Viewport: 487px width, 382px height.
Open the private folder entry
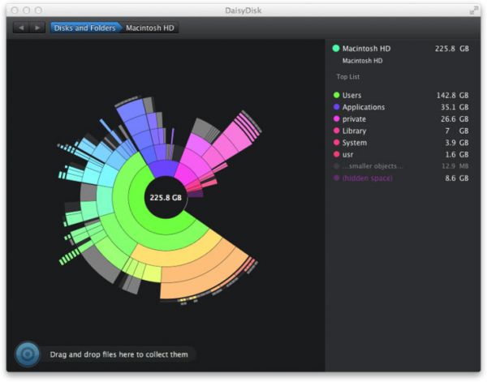tap(400, 119)
